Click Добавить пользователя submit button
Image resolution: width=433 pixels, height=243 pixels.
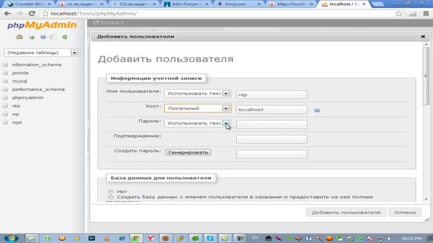[x=346, y=213]
